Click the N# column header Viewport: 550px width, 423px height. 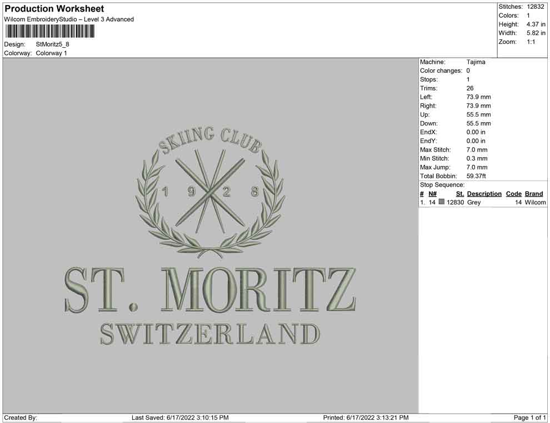(x=432, y=194)
